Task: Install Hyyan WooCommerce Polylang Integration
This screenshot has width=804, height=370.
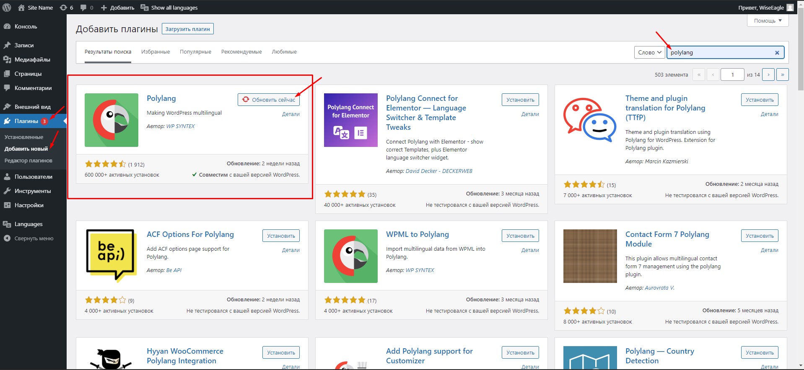Action: 281,352
